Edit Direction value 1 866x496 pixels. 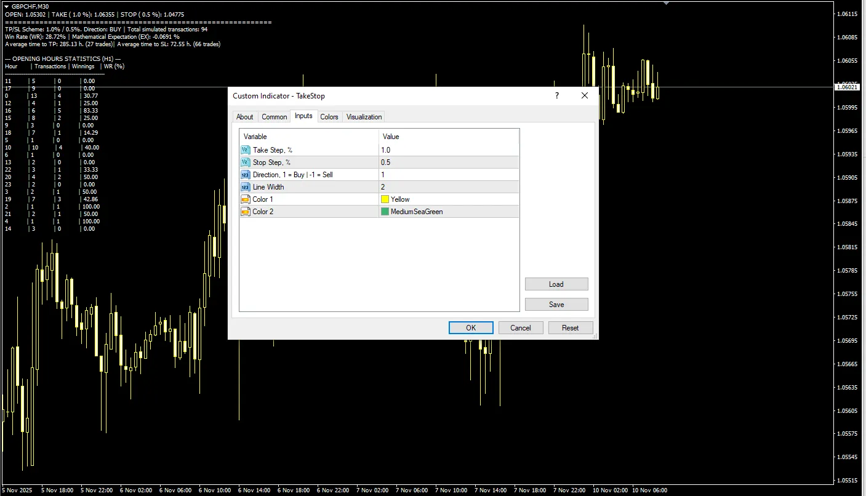point(449,175)
